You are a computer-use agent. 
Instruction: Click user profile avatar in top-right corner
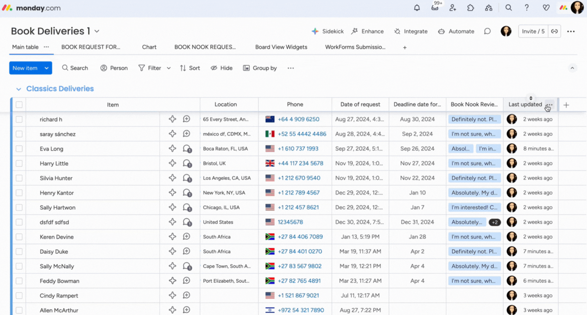(x=577, y=7)
